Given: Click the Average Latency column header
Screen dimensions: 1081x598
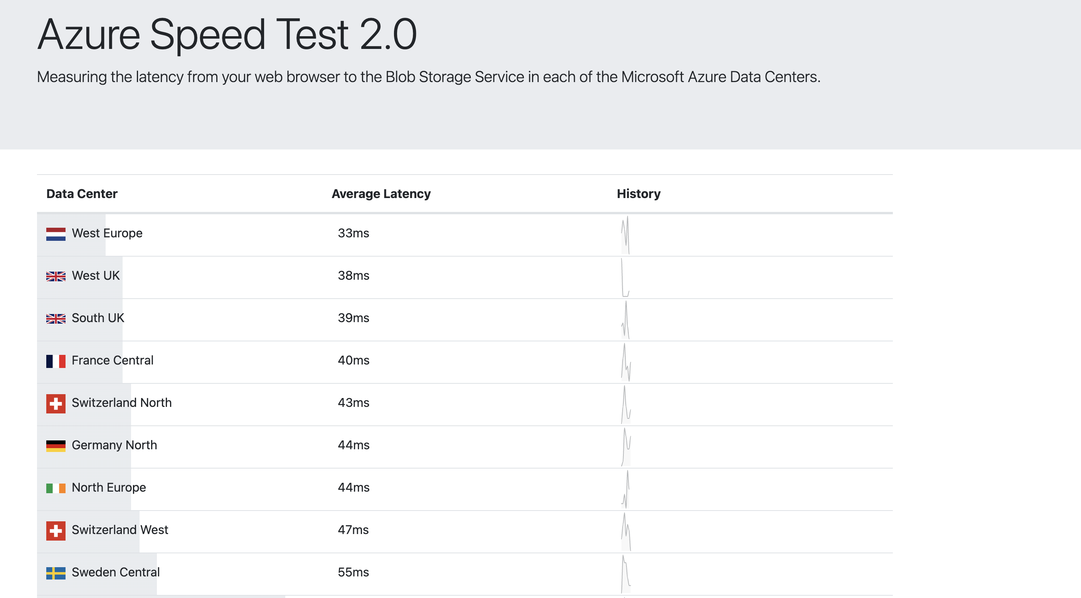Looking at the screenshot, I should (x=381, y=194).
